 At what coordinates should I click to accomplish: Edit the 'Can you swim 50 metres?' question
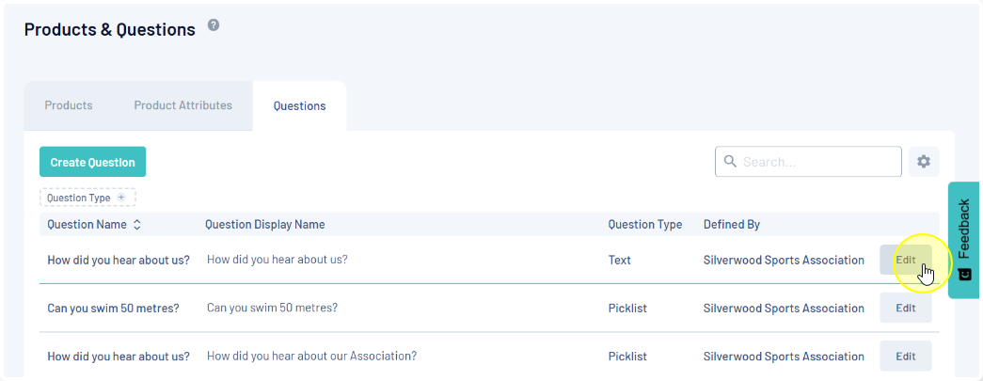coord(905,308)
